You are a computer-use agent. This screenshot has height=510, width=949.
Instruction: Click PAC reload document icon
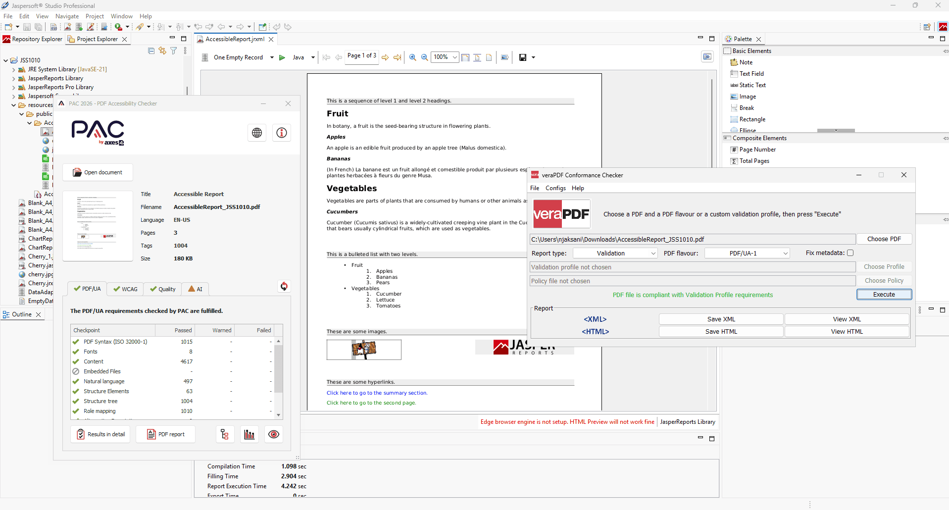click(x=284, y=286)
